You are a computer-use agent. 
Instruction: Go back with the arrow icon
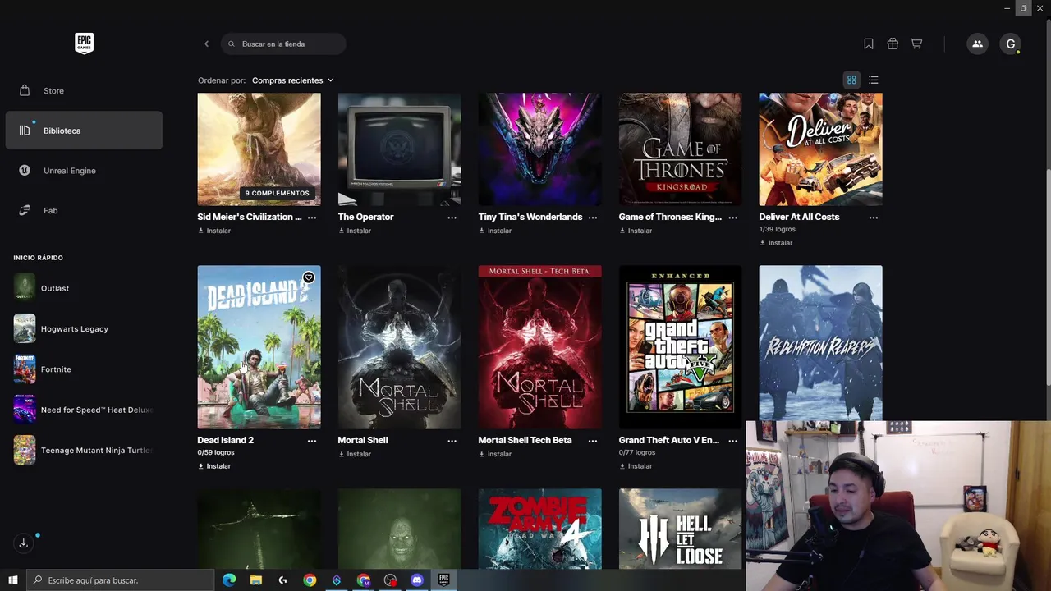click(206, 44)
